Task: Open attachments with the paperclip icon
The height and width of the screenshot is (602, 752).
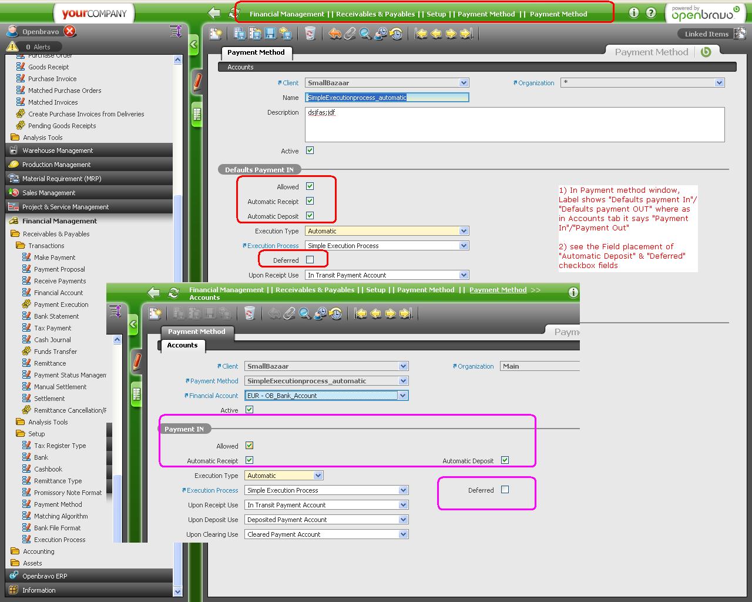Action: tap(350, 34)
